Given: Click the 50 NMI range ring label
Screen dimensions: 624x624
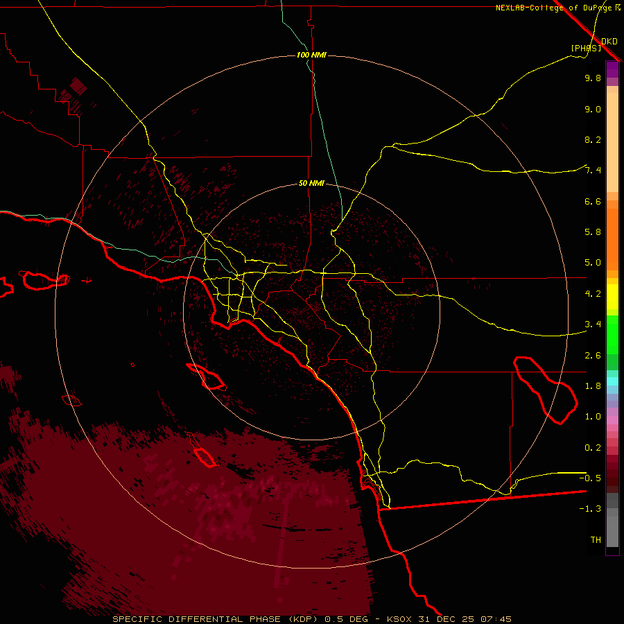Looking at the screenshot, I should point(311,183).
